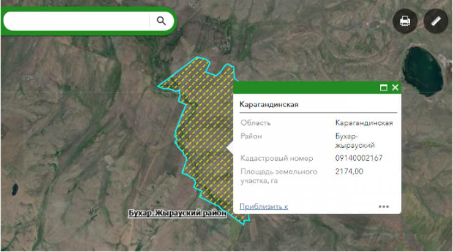Click the 'Кадастровый номер' field label
The width and height of the screenshot is (453, 252).
coord(277,158)
